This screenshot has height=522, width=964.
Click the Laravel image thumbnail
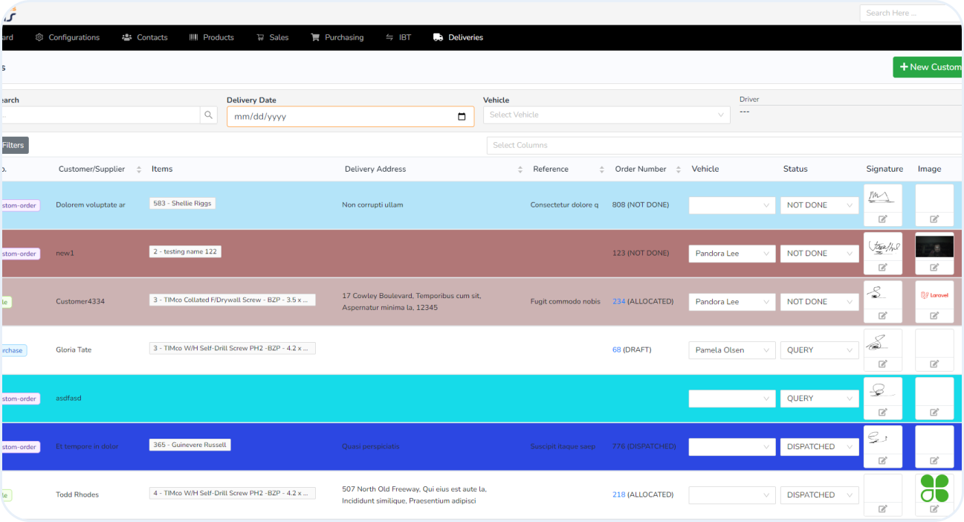pyautogui.click(x=934, y=295)
